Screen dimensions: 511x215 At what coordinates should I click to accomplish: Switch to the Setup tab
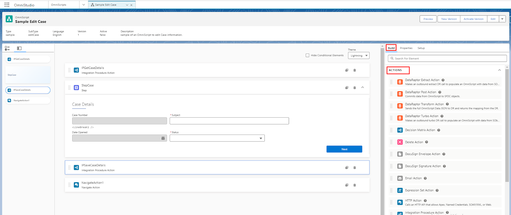tap(421, 48)
